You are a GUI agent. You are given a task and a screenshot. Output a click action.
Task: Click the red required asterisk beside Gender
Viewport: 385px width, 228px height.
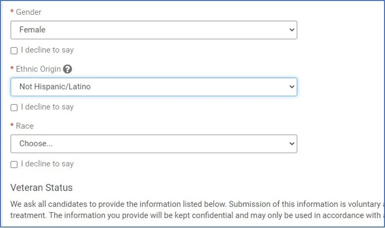click(x=12, y=11)
